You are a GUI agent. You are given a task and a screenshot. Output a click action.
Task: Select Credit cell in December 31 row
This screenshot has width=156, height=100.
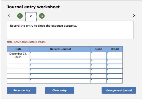coord(115,56)
